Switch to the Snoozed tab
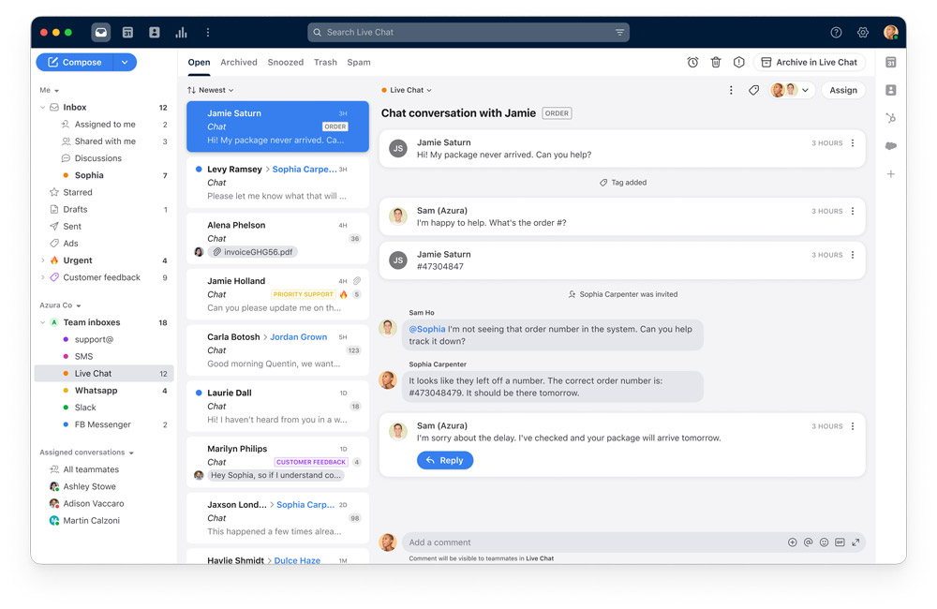The width and height of the screenshot is (937, 609). pos(286,62)
